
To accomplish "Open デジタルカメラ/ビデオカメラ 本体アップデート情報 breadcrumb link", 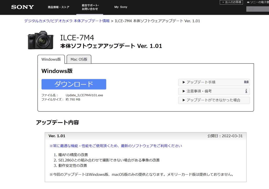I will point(67,21).
